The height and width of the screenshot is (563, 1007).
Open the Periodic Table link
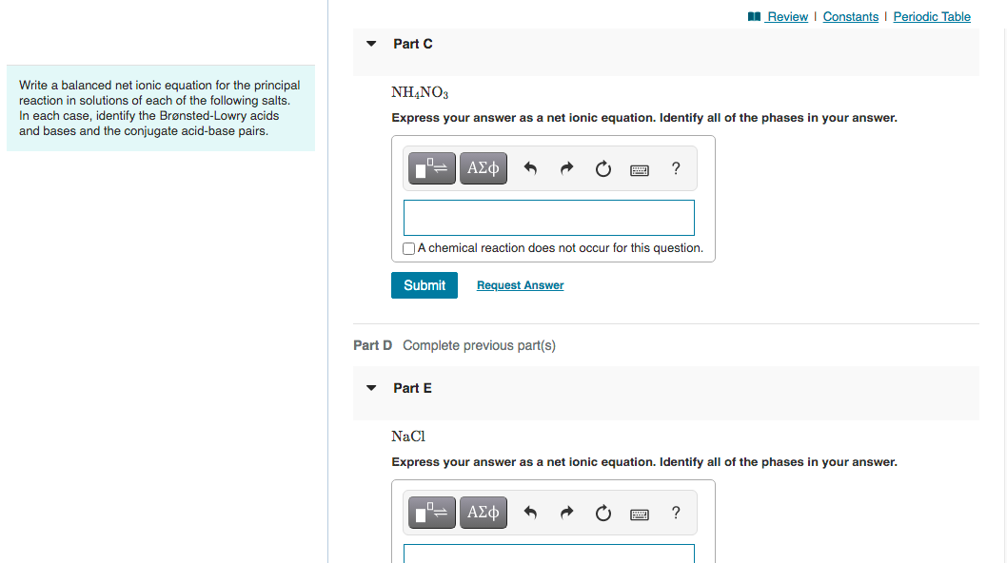point(931,16)
